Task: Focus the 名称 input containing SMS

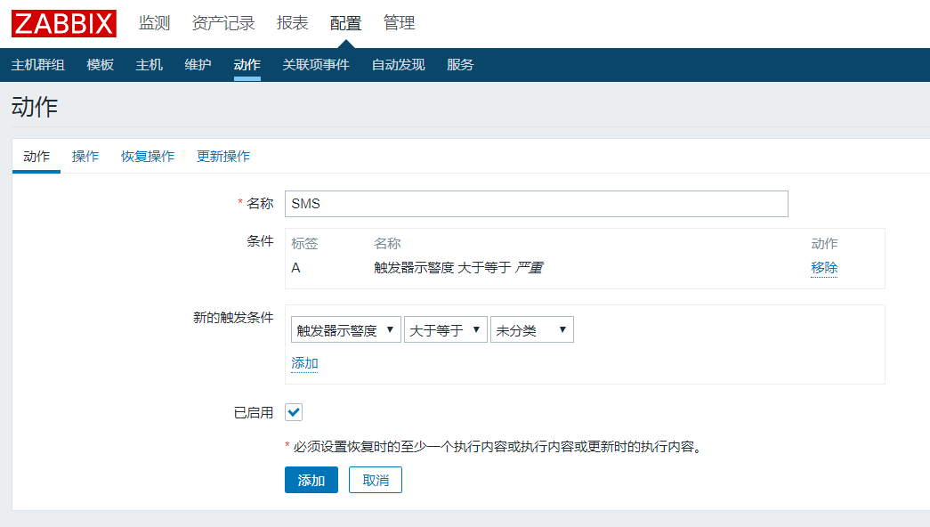Action: (536, 204)
